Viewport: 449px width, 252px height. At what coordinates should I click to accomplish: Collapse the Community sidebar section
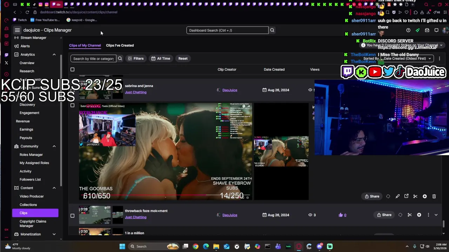(54, 146)
